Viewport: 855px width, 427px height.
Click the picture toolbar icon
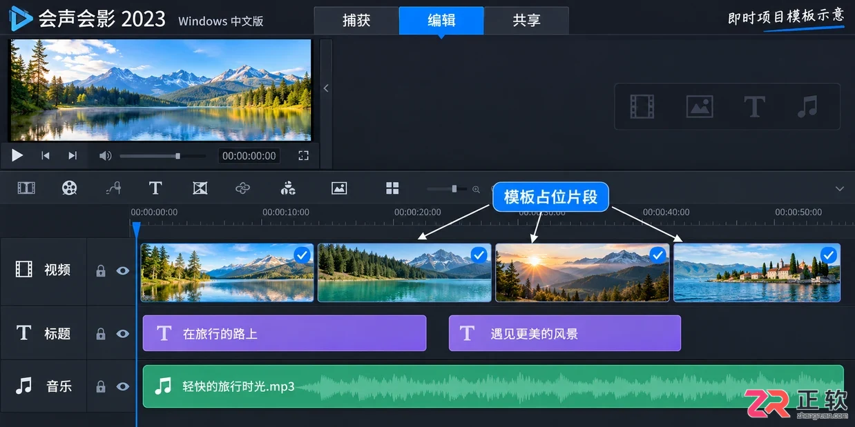[339, 188]
